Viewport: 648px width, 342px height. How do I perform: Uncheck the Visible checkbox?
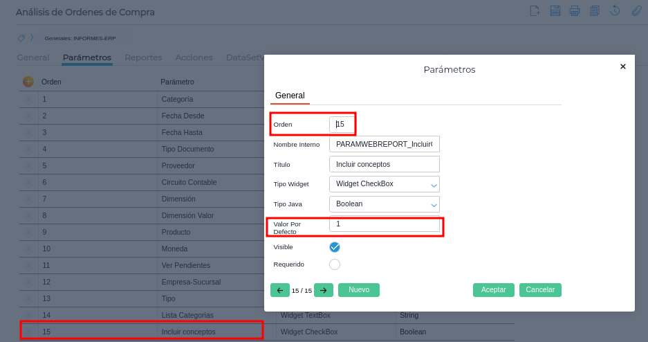[335, 247]
